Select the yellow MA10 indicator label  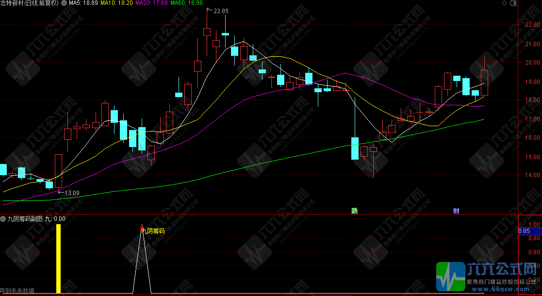(x=116, y=3)
